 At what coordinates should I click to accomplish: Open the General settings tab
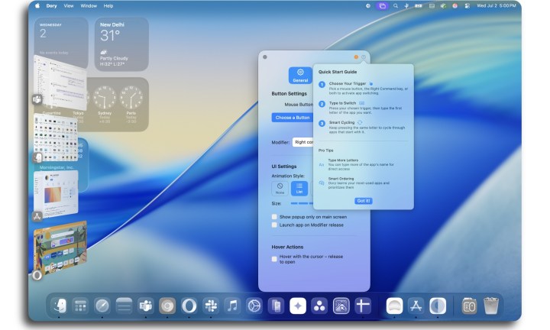pyautogui.click(x=300, y=75)
